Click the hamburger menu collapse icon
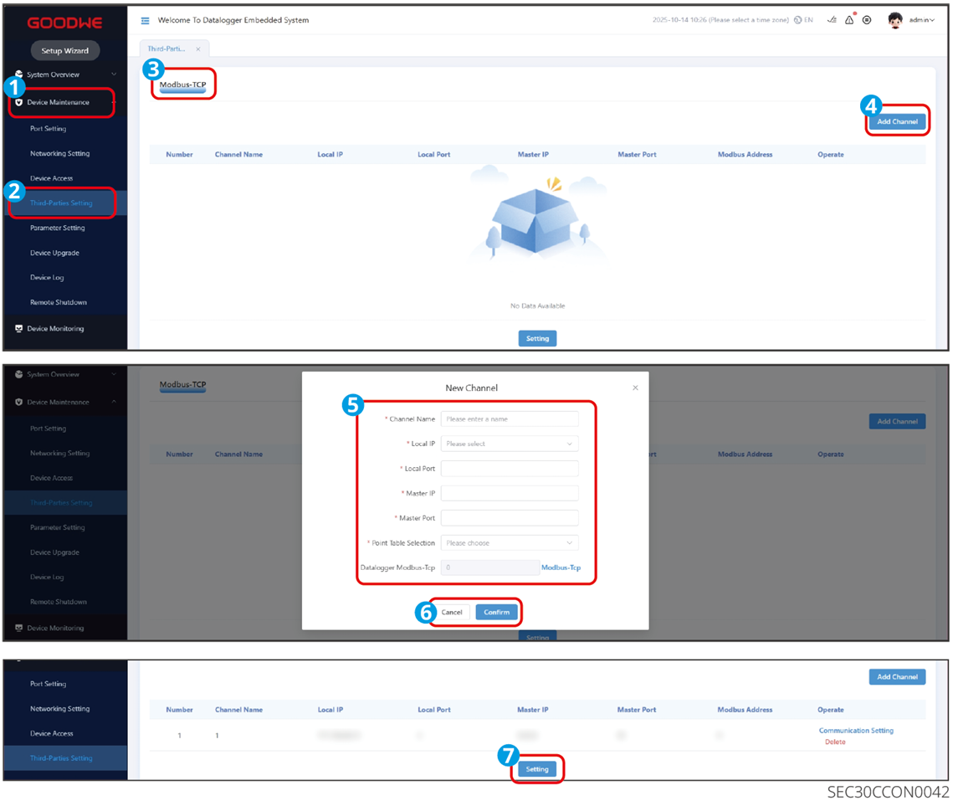Image resolution: width=963 pixels, height=806 pixels. coord(145,20)
